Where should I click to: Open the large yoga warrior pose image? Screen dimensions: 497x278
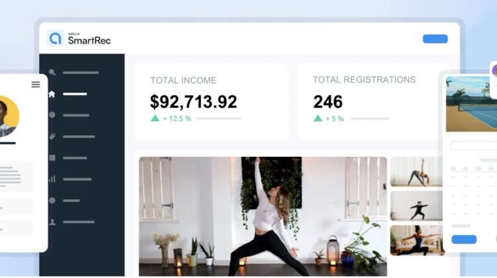263,216
